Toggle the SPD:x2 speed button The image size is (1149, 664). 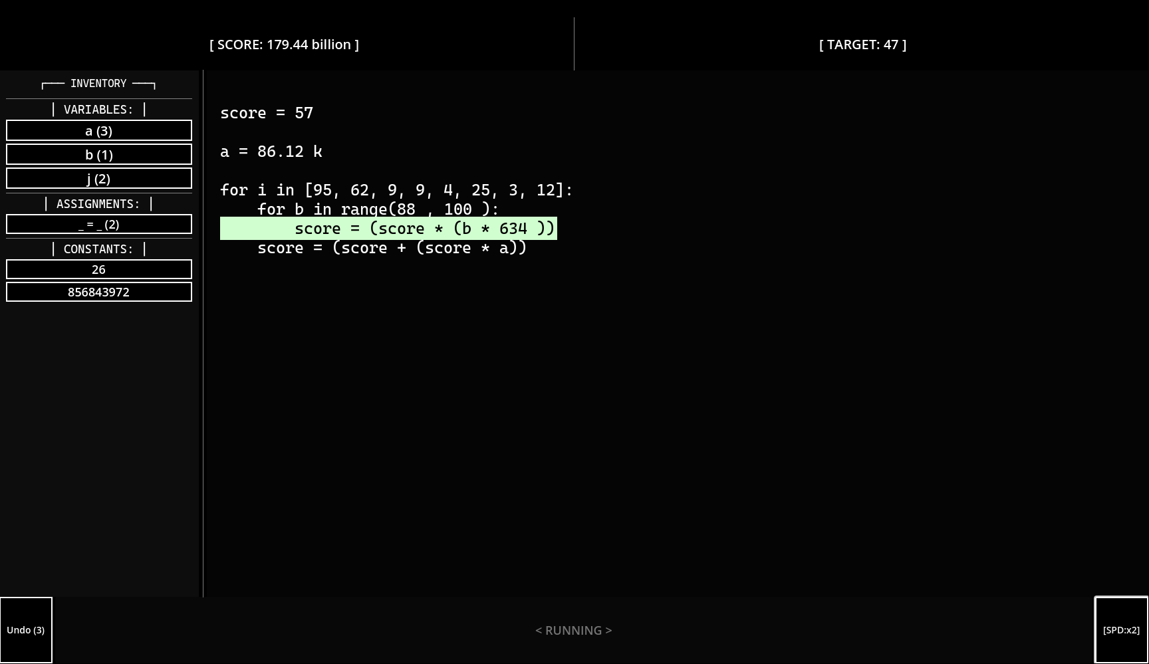1121,629
